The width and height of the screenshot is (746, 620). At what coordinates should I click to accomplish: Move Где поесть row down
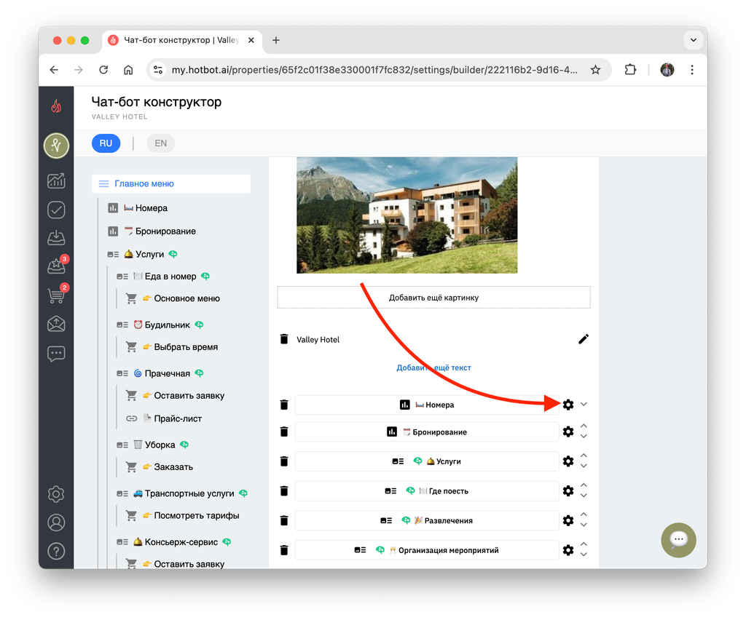tap(584, 496)
